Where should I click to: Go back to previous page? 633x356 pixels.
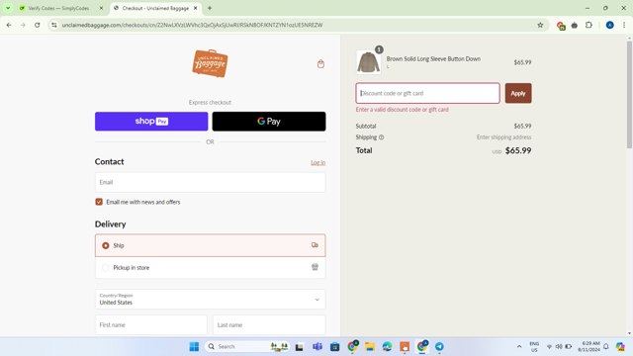click(x=9, y=25)
